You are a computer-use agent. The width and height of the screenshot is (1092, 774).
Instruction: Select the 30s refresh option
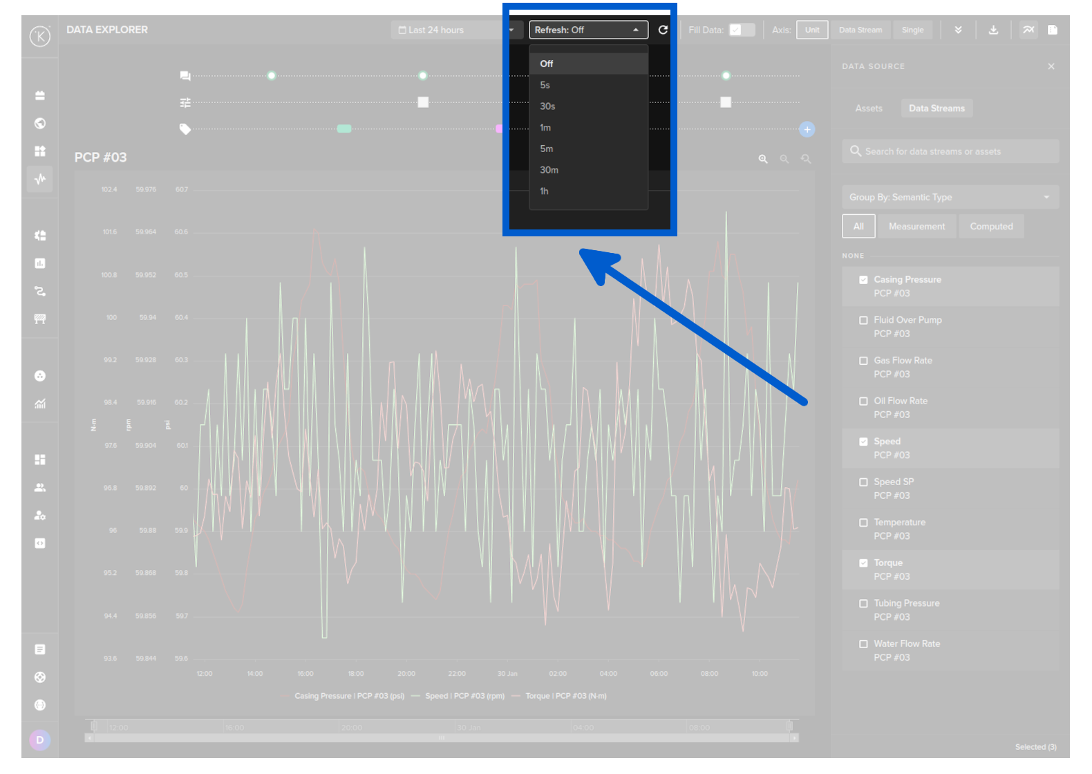click(547, 106)
